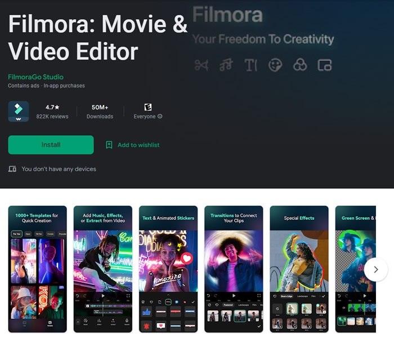Click the overlapping circles filter icon
Image resolution: width=394 pixels, height=342 pixels.
[300, 65]
